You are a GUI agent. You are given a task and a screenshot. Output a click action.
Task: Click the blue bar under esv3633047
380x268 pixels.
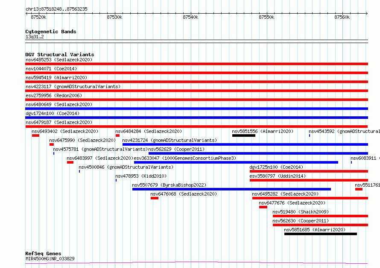236,162
